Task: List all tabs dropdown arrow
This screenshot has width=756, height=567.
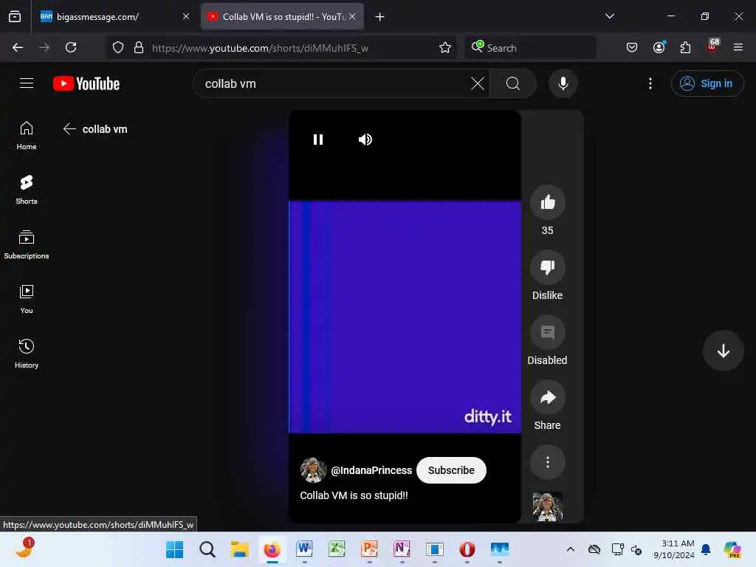Action: pyautogui.click(x=609, y=16)
